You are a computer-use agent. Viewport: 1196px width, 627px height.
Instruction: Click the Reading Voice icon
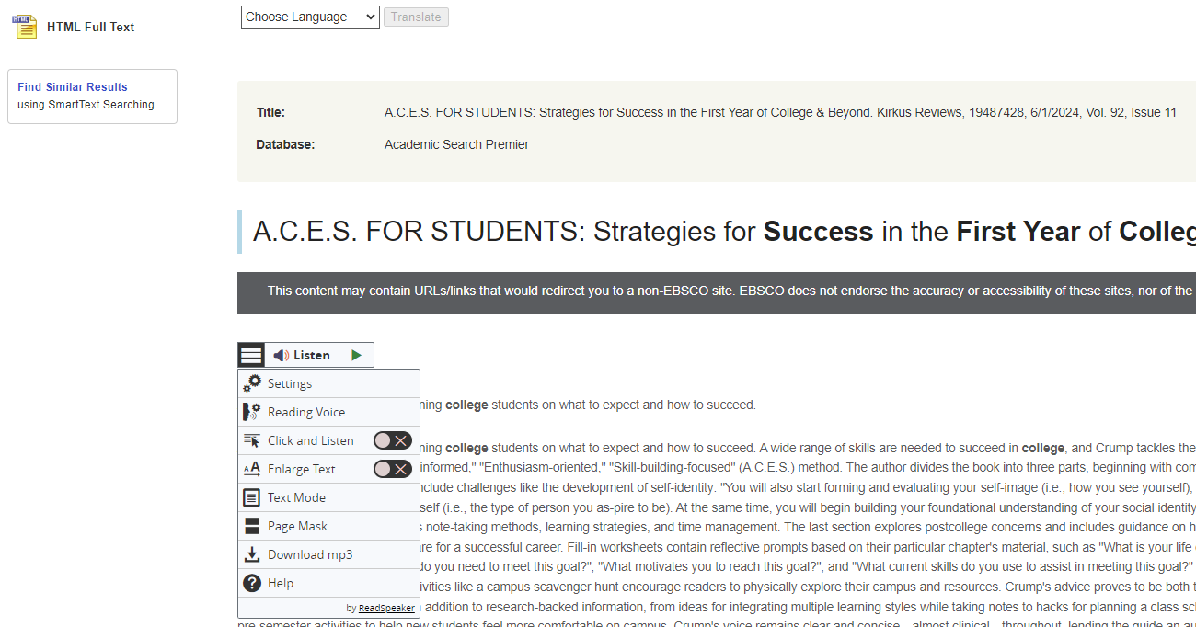click(x=252, y=412)
